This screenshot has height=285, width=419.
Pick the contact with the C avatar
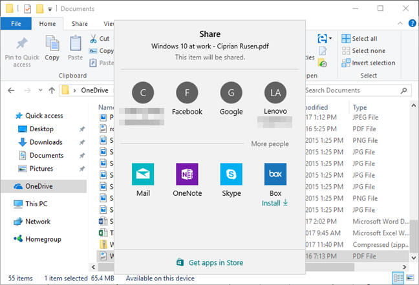click(x=143, y=92)
